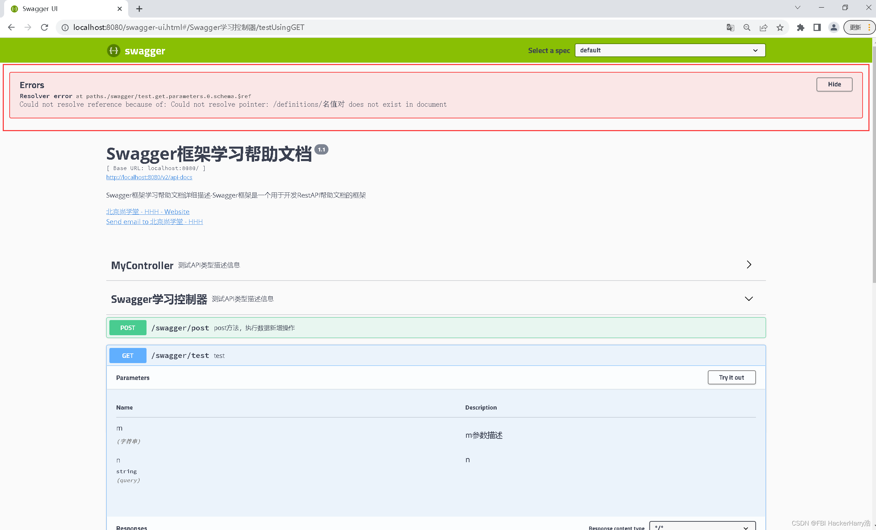Open the 'default' spec selector dropdown
The image size is (876, 530).
coord(670,50)
